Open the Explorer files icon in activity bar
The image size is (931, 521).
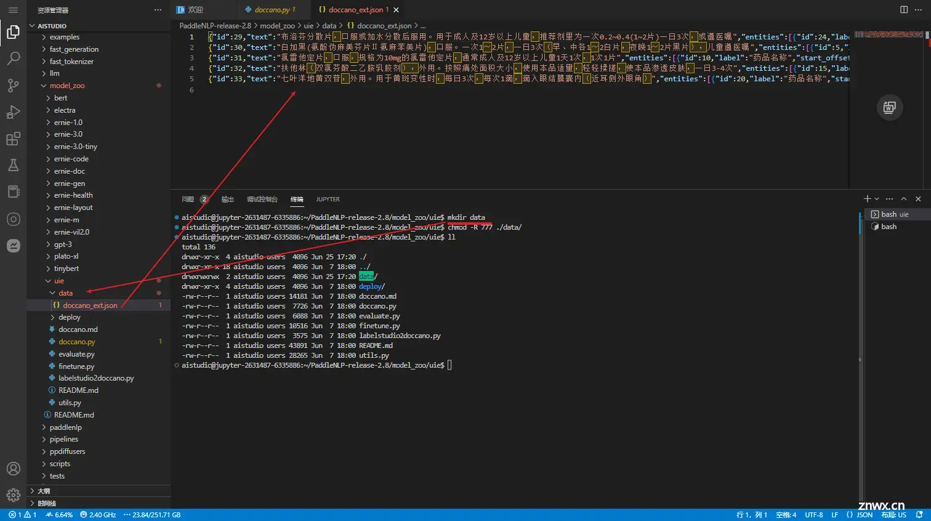[13, 32]
